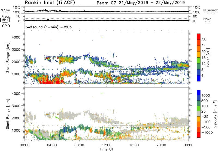This screenshot has height=151, width=218.
Task: Click the 'Nave' legend label
Action: point(207,19)
